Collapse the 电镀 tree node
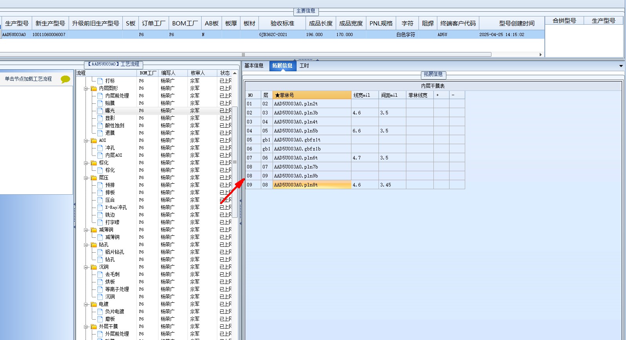Image resolution: width=626 pixels, height=340 pixels. point(86,304)
